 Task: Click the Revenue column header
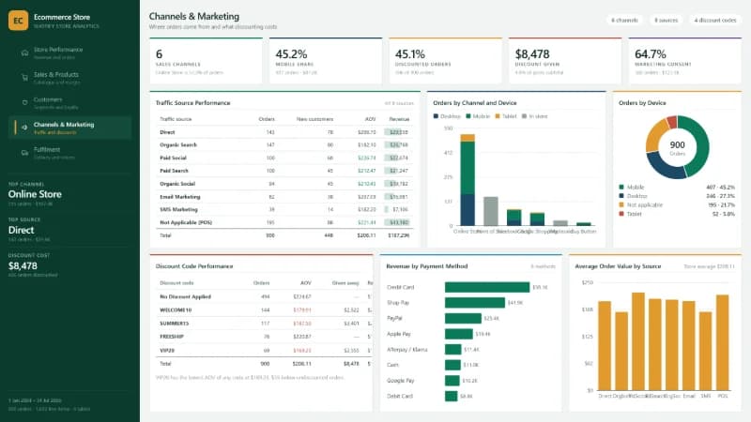click(399, 119)
